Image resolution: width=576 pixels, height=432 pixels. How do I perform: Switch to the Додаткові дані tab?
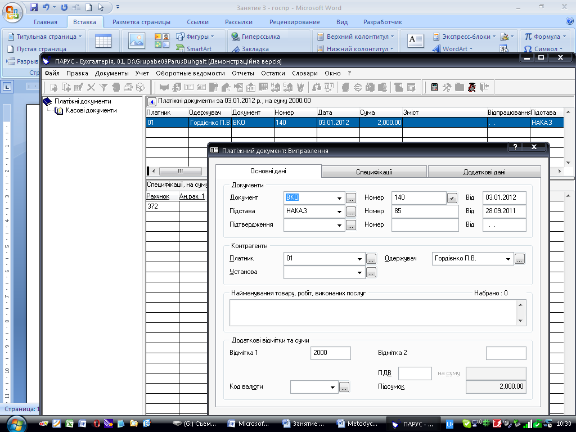coord(484,172)
